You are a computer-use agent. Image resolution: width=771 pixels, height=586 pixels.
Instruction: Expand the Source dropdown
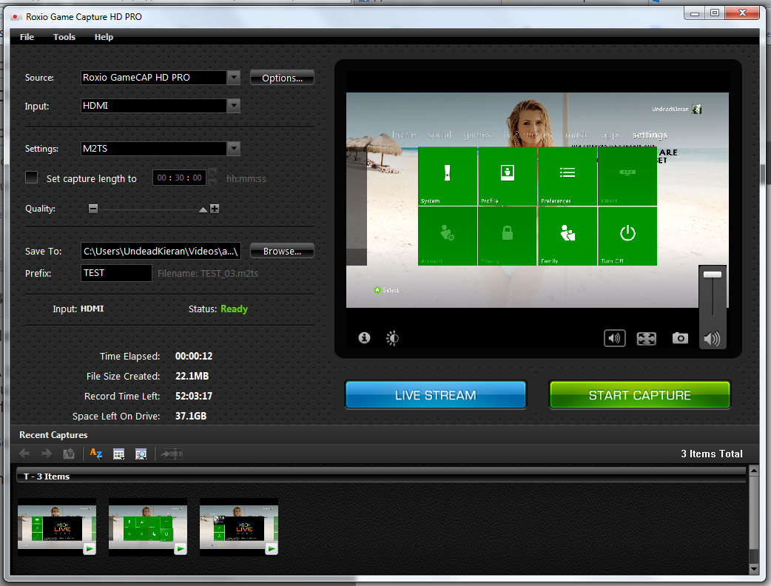coord(233,78)
